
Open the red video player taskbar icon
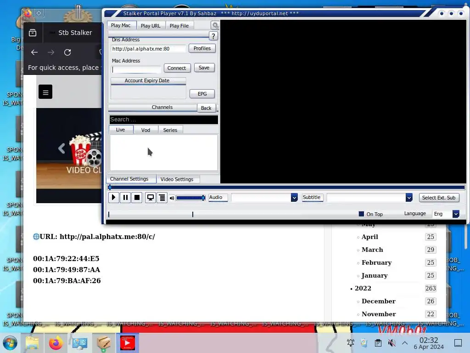click(128, 343)
